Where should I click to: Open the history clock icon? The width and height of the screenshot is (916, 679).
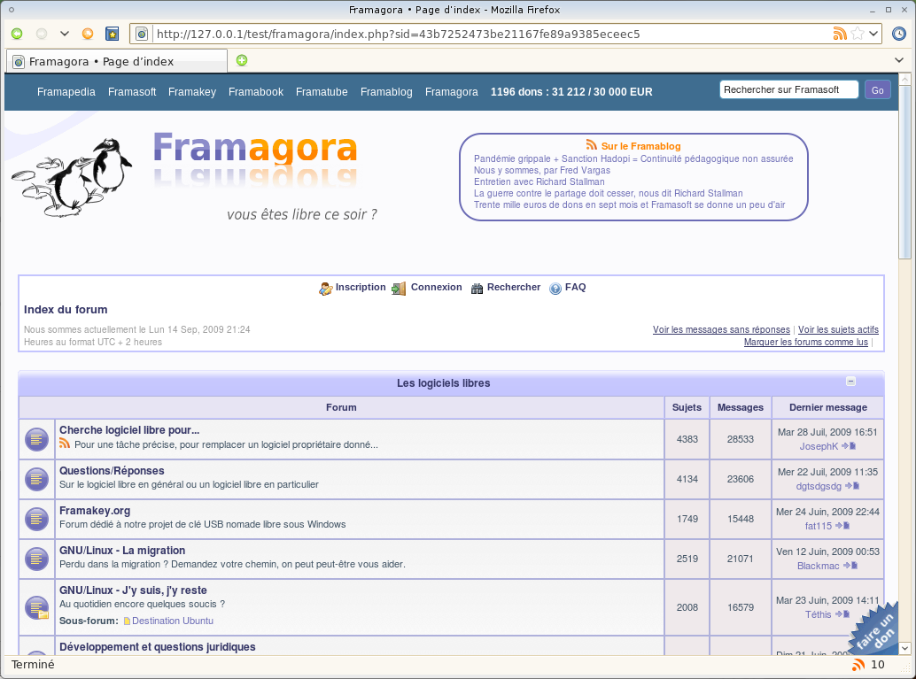(x=899, y=34)
